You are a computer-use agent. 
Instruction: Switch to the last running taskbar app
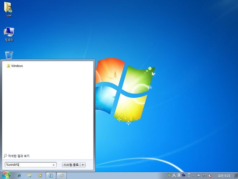pos(61,175)
